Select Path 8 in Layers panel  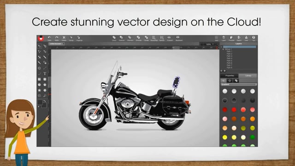[x=230, y=67]
